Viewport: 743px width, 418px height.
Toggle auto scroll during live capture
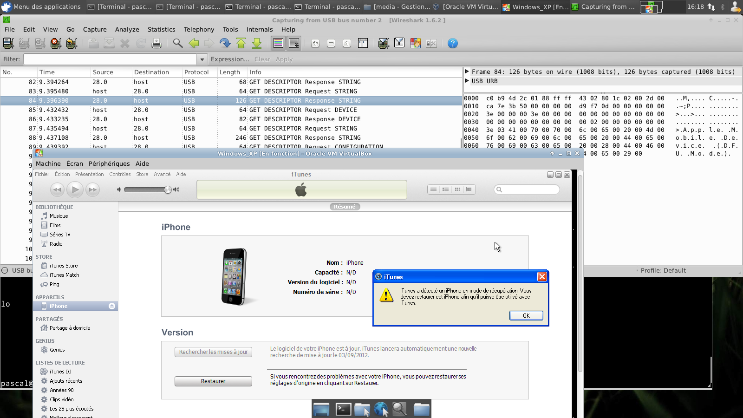pos(294,43)
